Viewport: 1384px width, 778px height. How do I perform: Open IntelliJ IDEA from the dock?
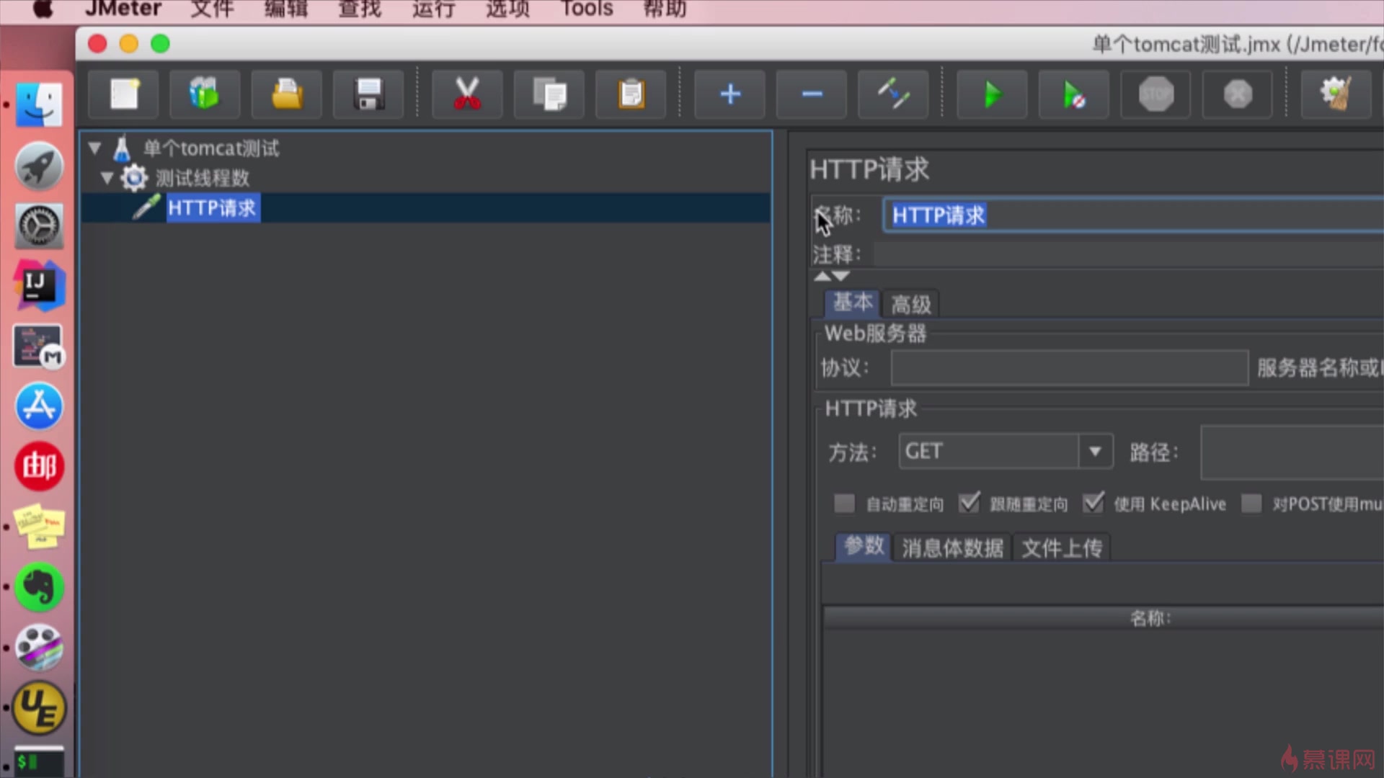point(39,286)
